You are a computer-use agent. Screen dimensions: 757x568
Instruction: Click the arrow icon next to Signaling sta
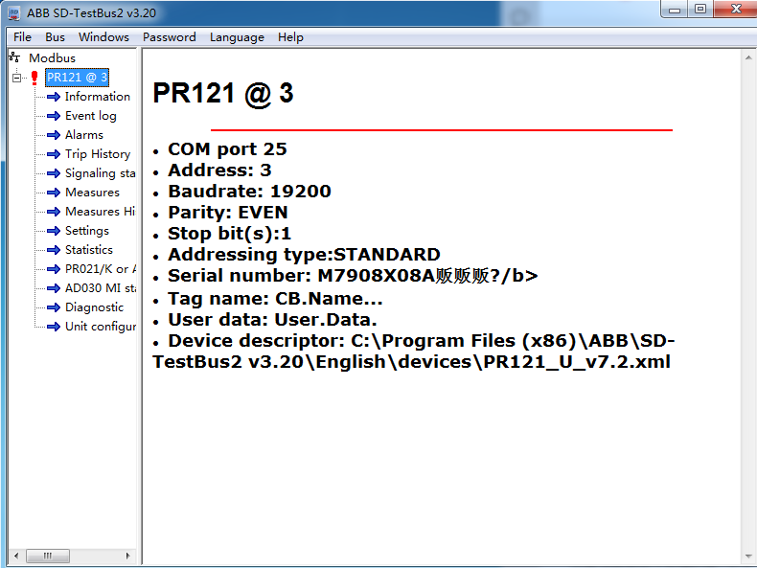click(x=54, y=173)
